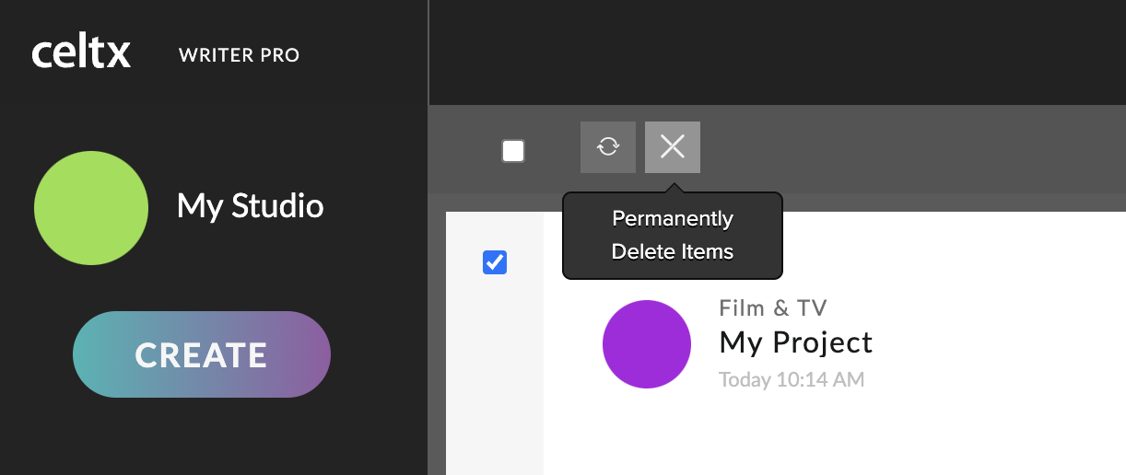Open the My Project title
The image size is (1126, 475).
point(796,342)
